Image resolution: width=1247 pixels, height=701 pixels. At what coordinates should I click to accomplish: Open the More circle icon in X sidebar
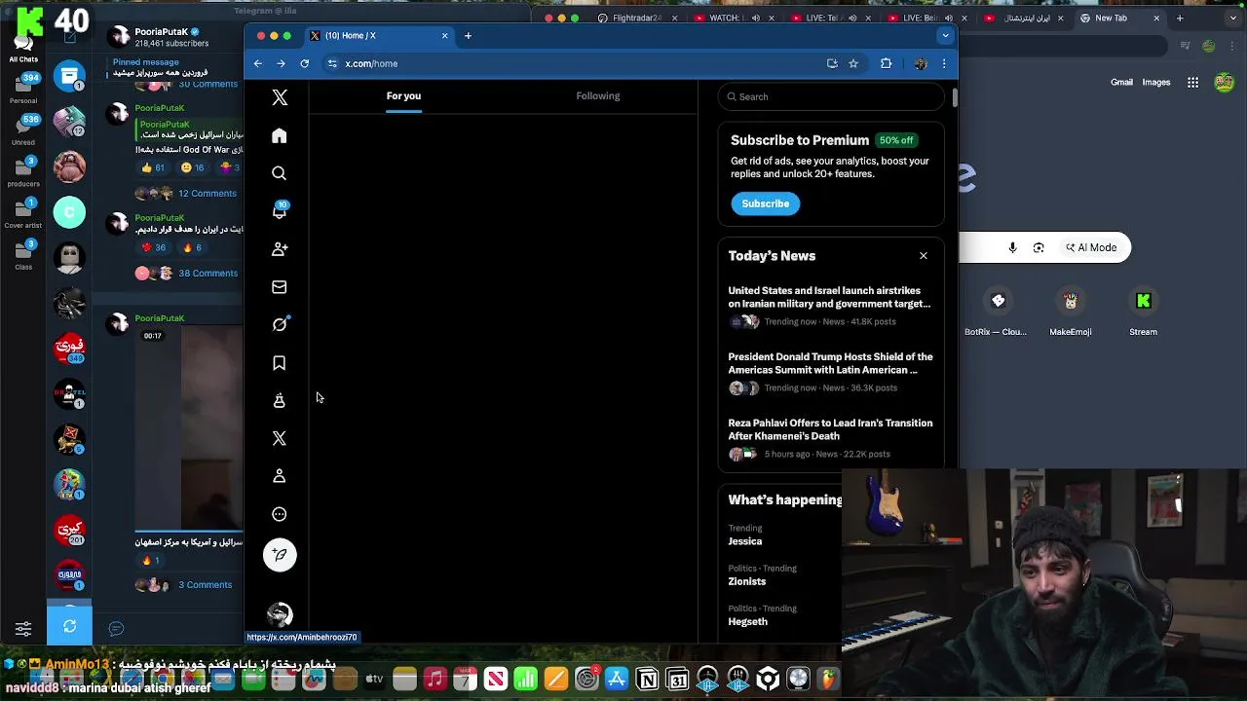click(x=280, y=514)
